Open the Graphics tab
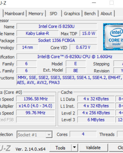Viewport: 123px width, 153px height. 72,14
